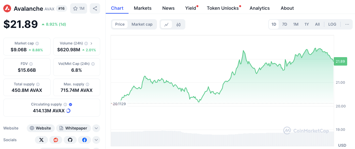Screen dimensions: 355x149
Task: Switch to line chart view
Action: point(166,25)
